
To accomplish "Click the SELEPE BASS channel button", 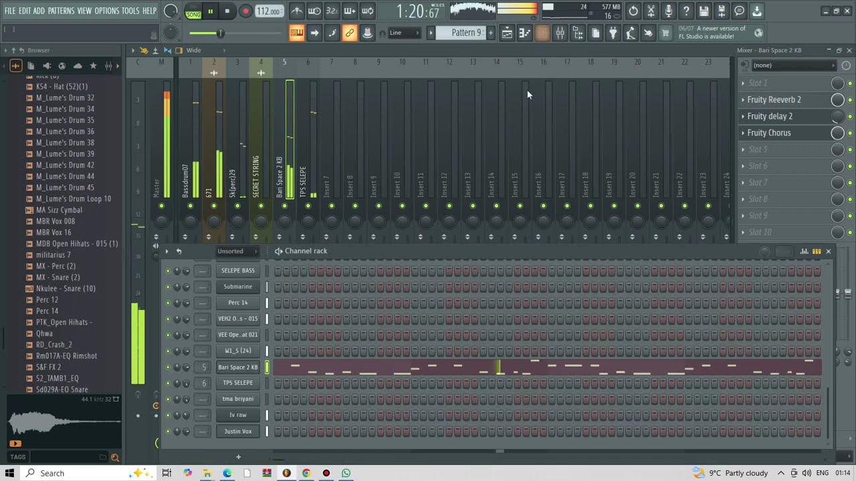I will [238, 271].
